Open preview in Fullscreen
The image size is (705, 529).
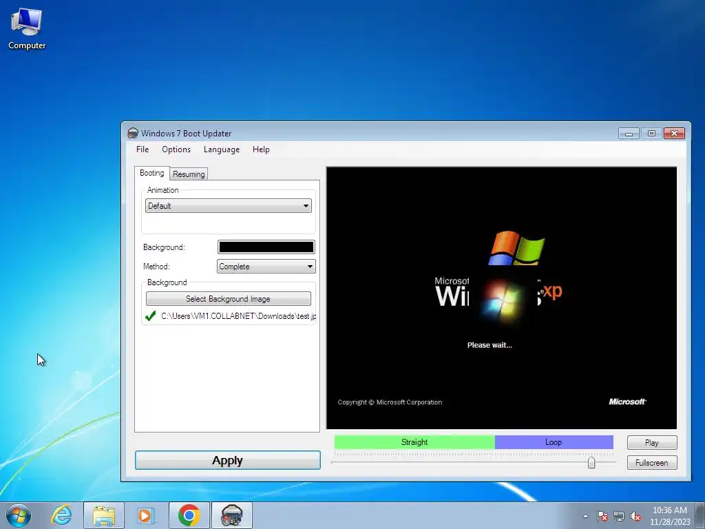tap(652, 463)
